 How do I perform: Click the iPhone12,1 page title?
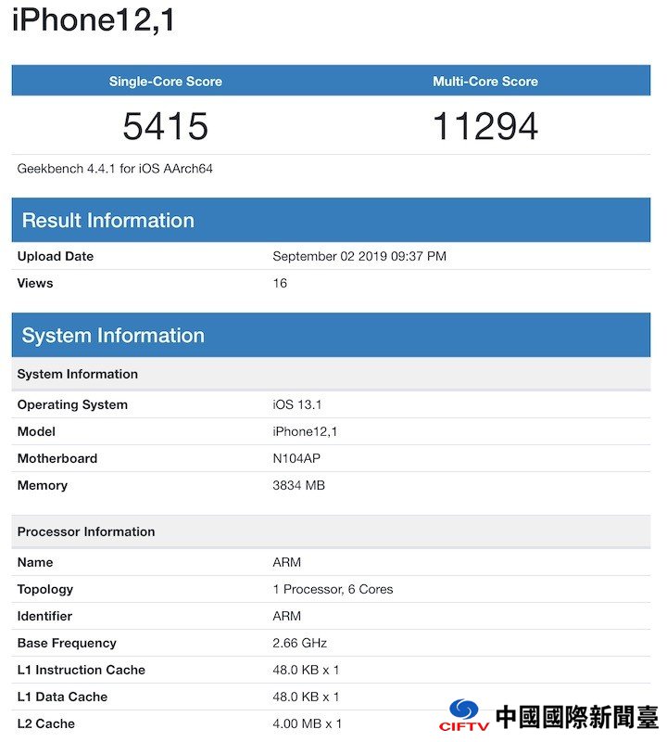(94, 20)
